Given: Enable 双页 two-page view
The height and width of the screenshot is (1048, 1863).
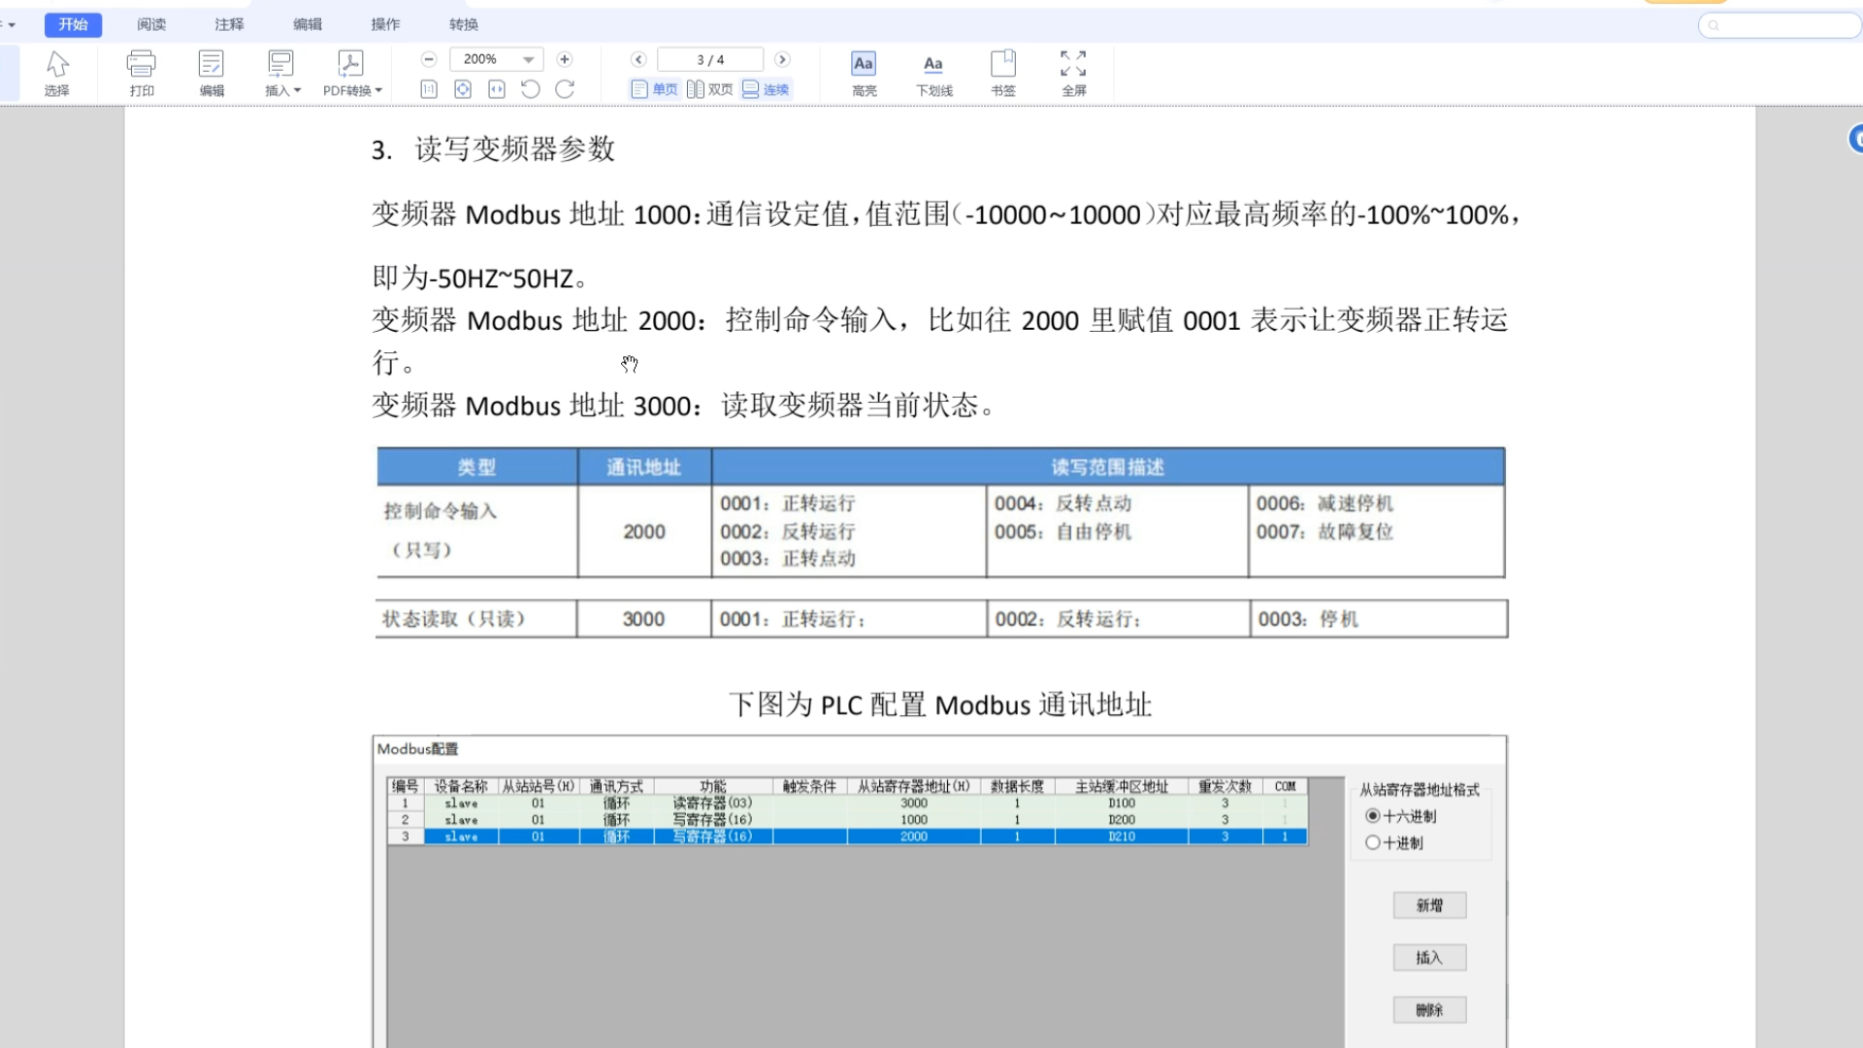Looking at the screenshot, I should pos(709,88).
